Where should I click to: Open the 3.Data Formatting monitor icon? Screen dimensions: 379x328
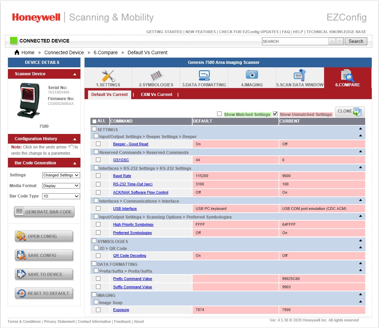[x=204, y=75]
